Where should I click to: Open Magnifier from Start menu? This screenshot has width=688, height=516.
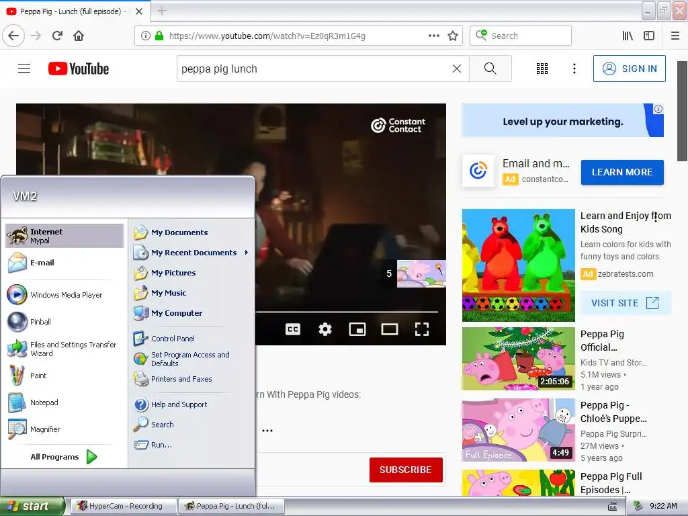coord(64,429)
